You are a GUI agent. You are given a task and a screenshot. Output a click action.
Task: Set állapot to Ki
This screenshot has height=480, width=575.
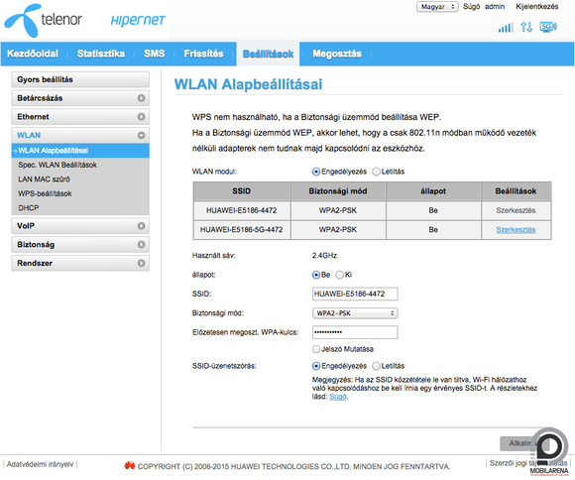click(340, 275)
